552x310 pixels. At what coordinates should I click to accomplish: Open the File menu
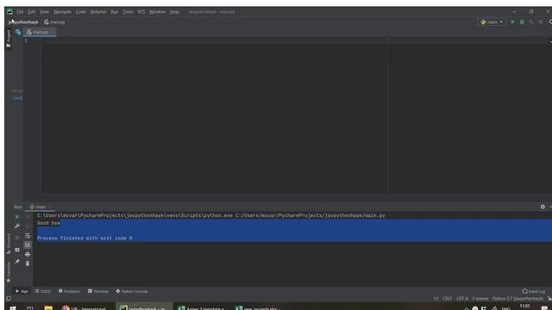coord(20,12)
